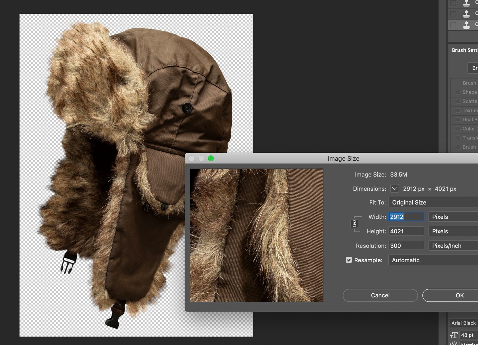This screenshot has width=478, height=345.
Task: Open the Resolution Pixels/Inch dropdown
Action: coord(453,246)
